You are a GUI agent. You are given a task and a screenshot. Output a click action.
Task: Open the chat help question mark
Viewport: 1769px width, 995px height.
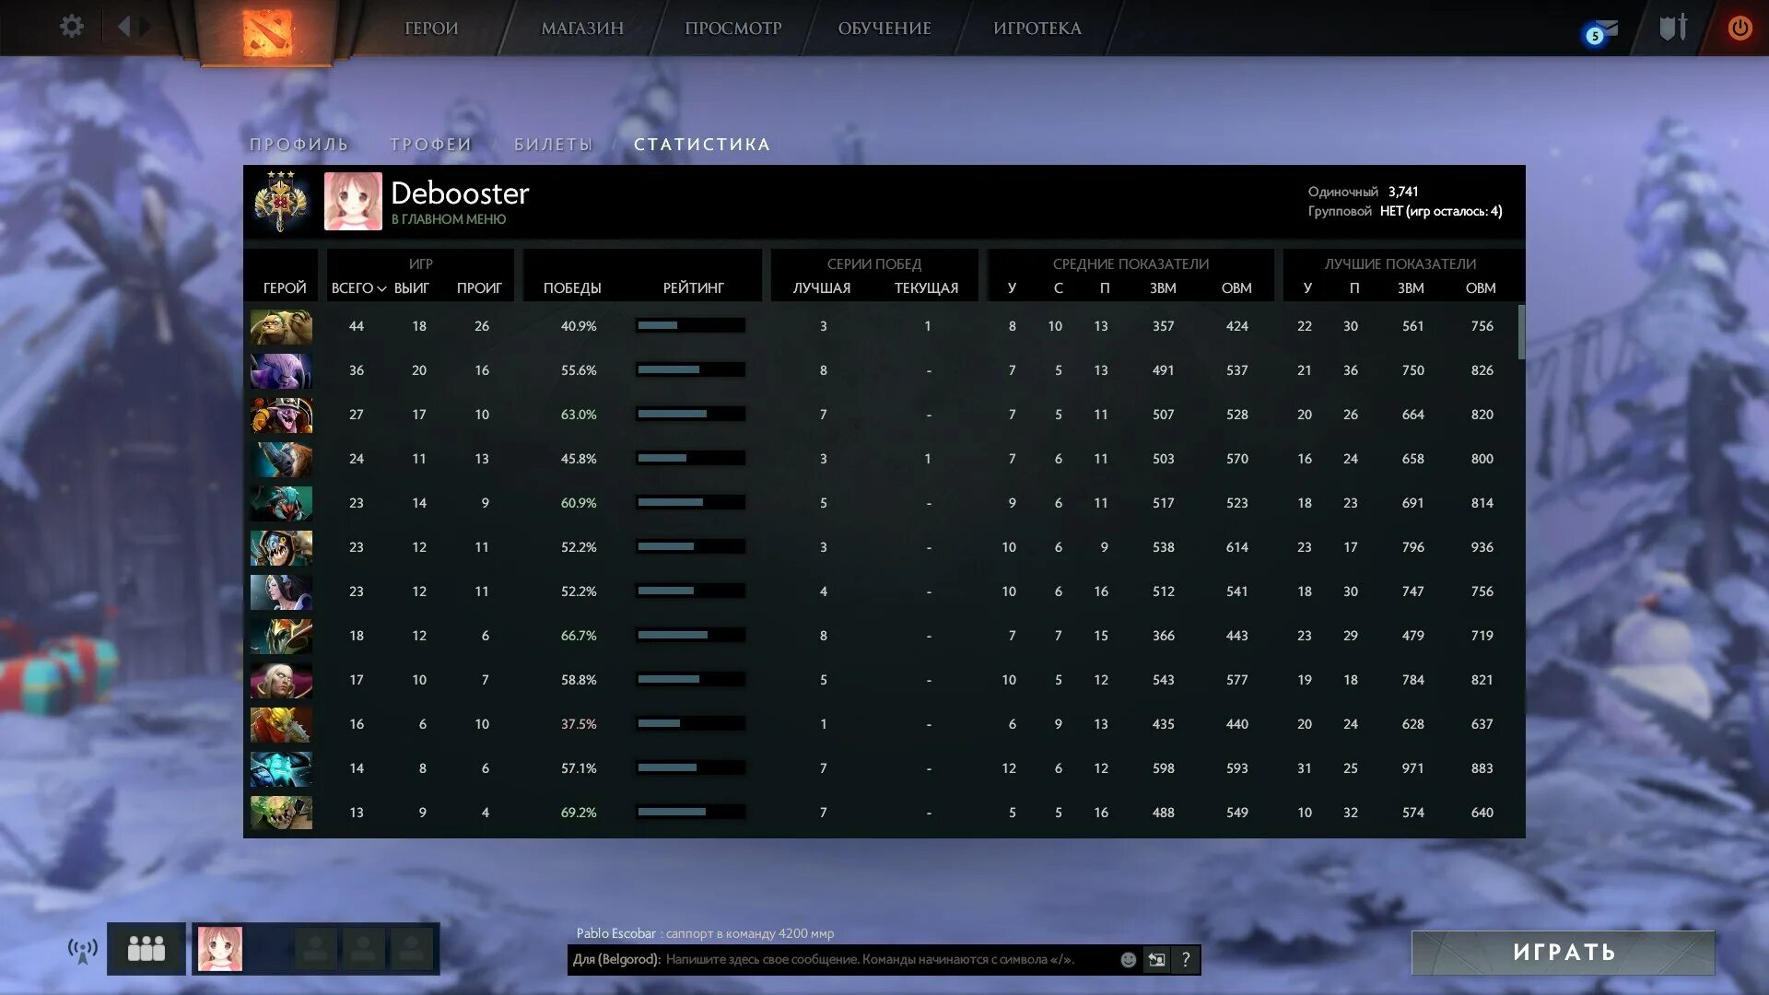click(x=1186, y=959)
